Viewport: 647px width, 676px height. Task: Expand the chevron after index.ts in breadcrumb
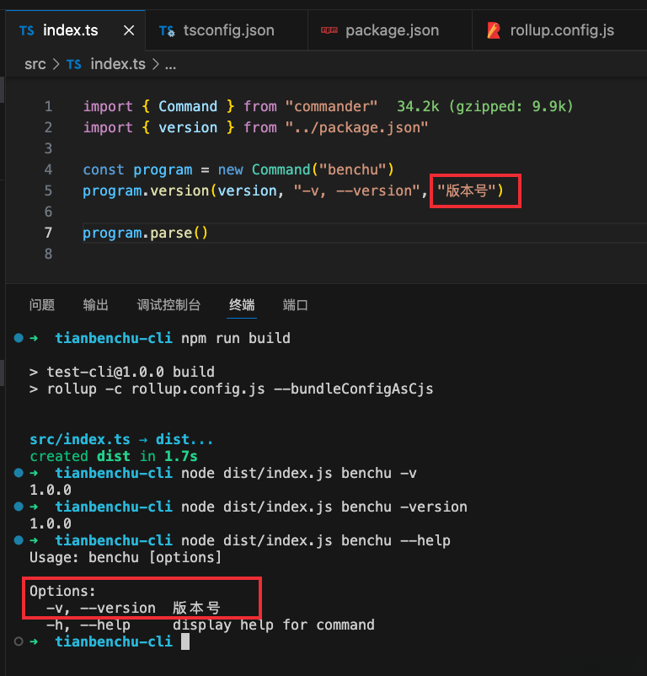click(x=156, y=65)
